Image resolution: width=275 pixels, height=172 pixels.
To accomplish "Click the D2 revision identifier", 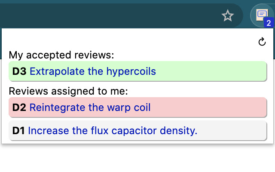I will (19, 107).
